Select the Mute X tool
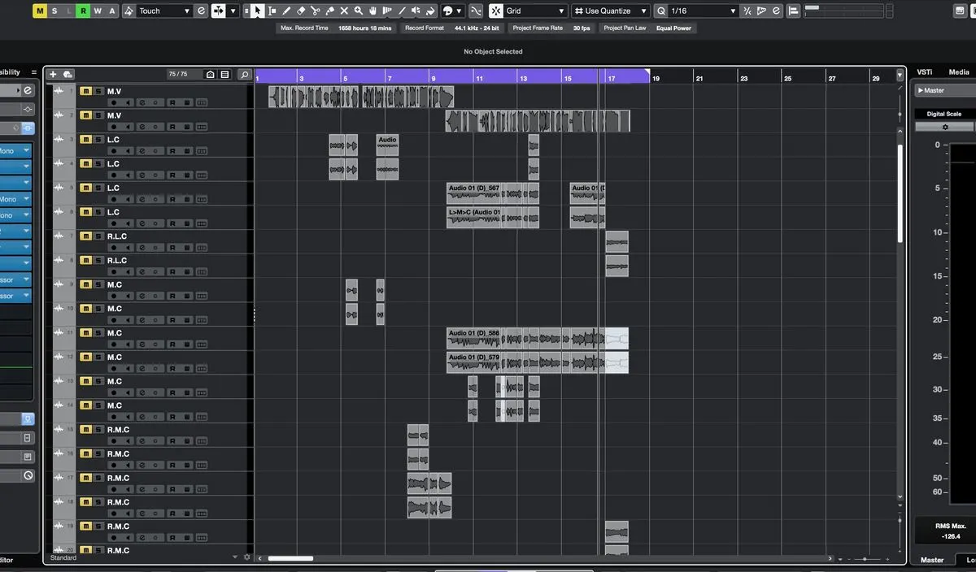Viewport: 976px width, 572px height. click(x=344, y=11)
